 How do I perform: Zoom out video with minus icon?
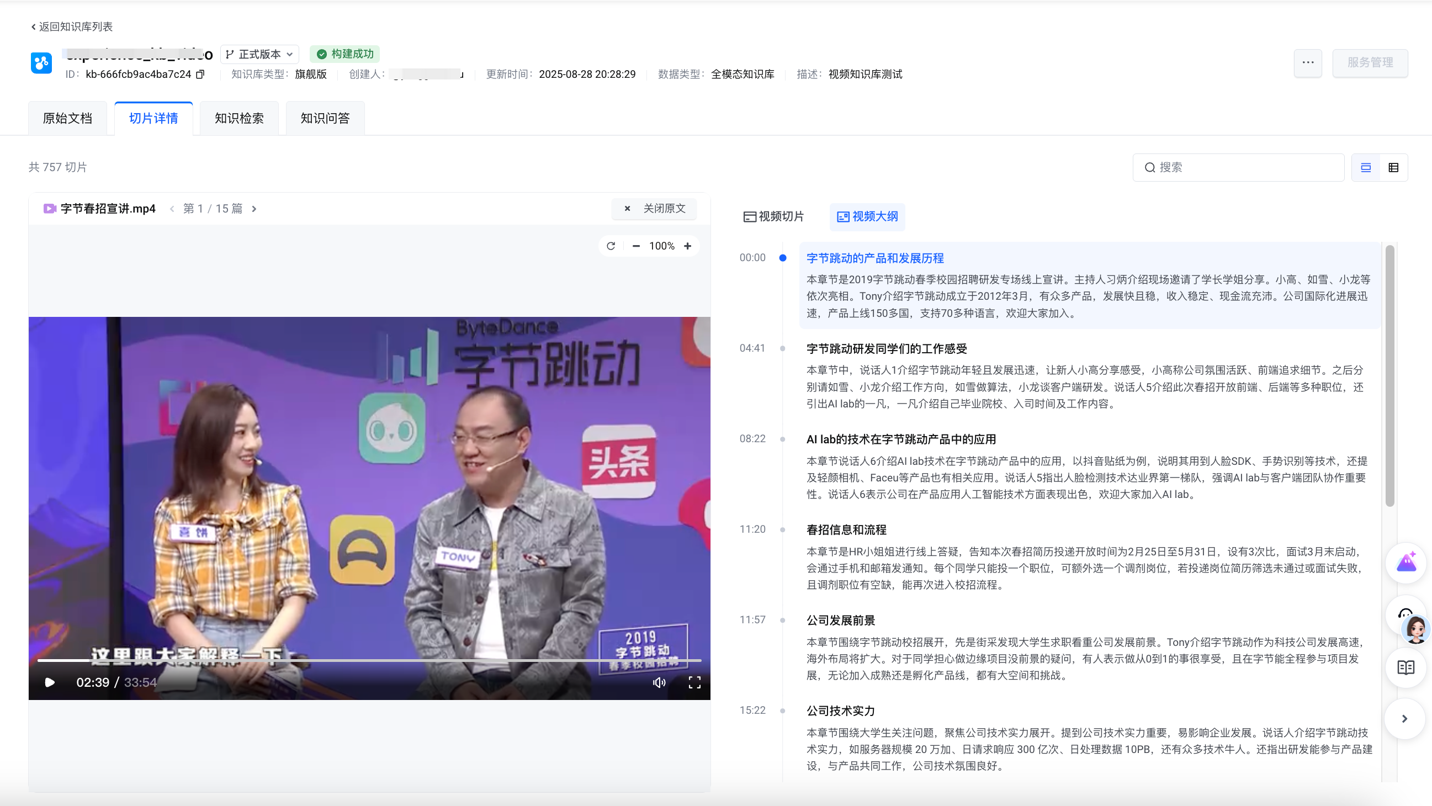coord(636,246)
